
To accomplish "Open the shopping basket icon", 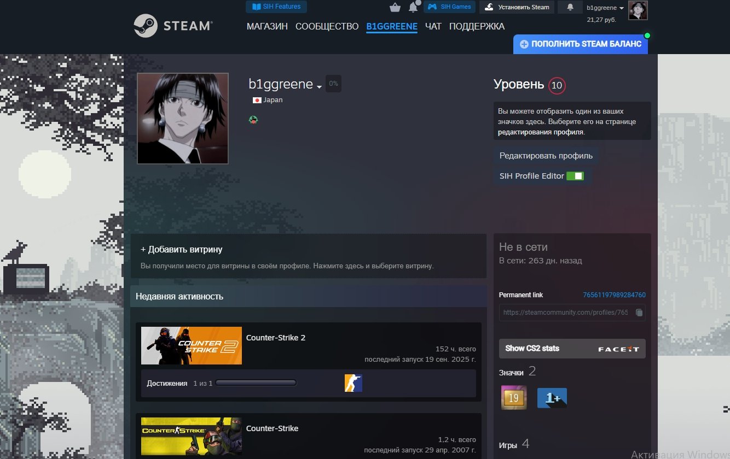I will click(x=395, y=7).
